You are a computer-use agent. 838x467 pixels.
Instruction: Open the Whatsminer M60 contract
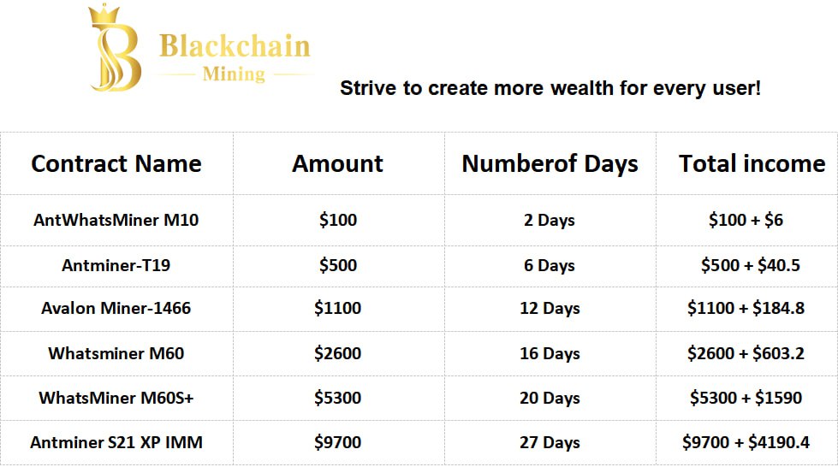tap(116, 353)
